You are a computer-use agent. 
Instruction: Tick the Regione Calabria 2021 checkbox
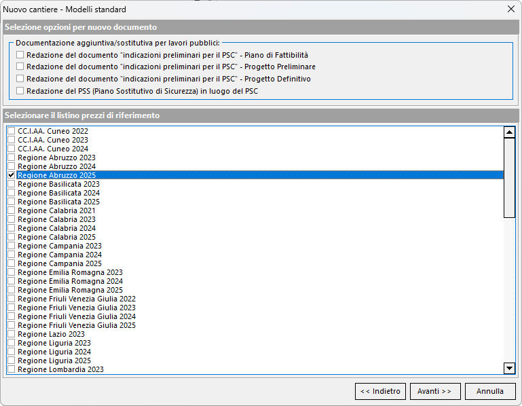point(11,210)
